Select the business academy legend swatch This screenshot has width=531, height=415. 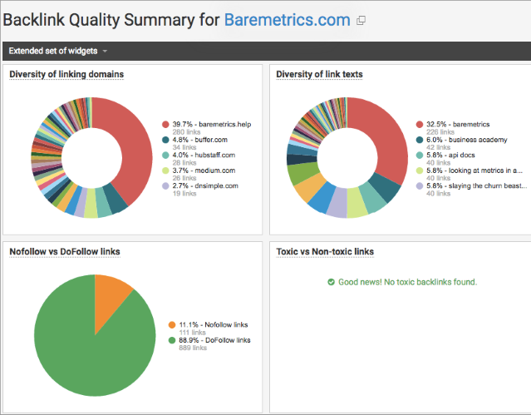(420, 140)
